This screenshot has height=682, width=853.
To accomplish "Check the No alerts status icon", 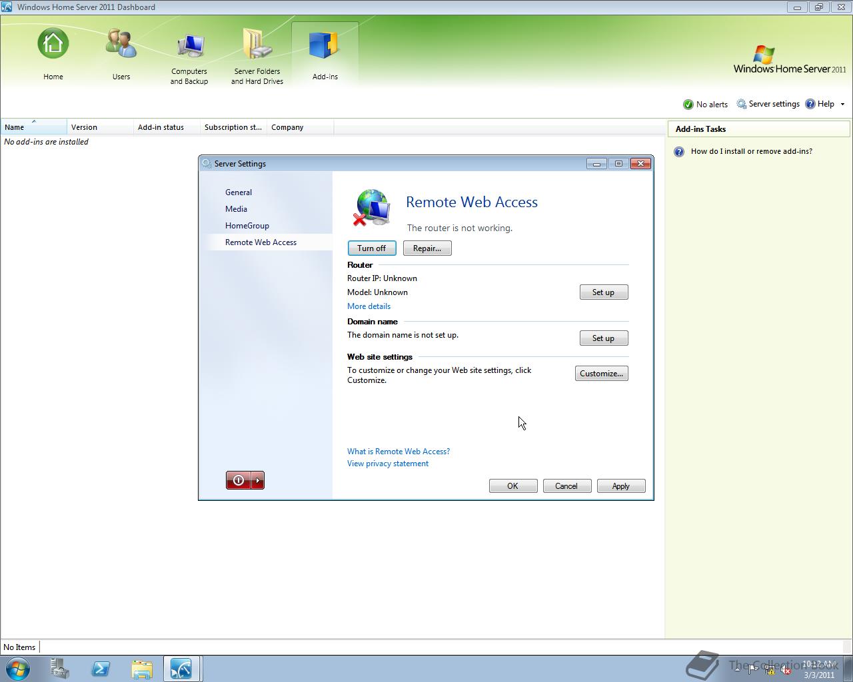I will 688,105.
